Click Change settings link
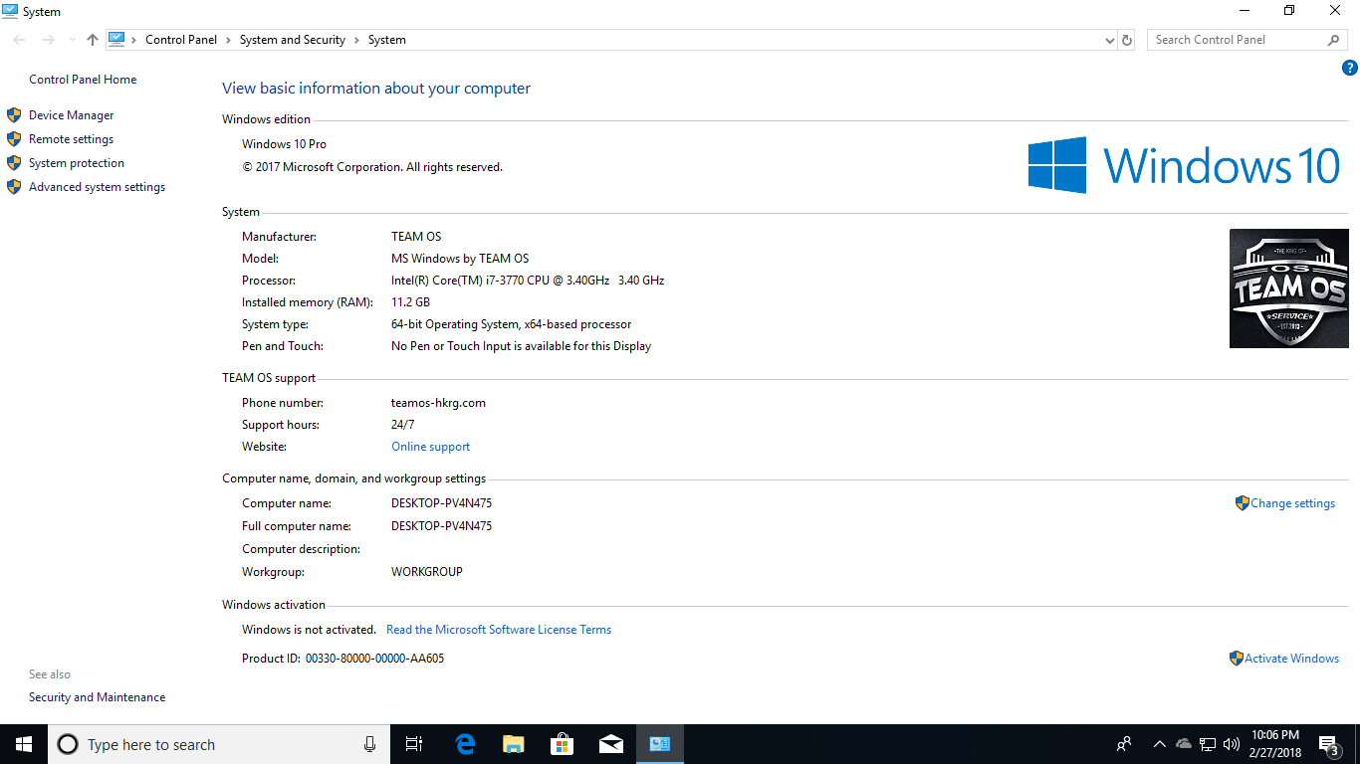1360x764 pixels. click(1292, 503)
